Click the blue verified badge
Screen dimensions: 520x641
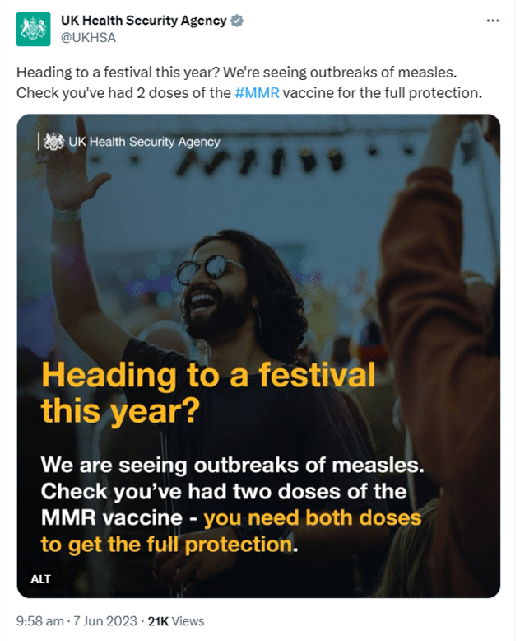237,21
